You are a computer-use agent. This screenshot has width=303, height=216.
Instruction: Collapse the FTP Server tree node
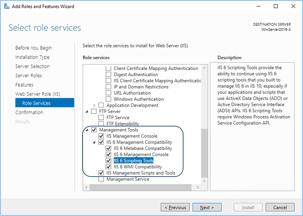pos(87,112)
